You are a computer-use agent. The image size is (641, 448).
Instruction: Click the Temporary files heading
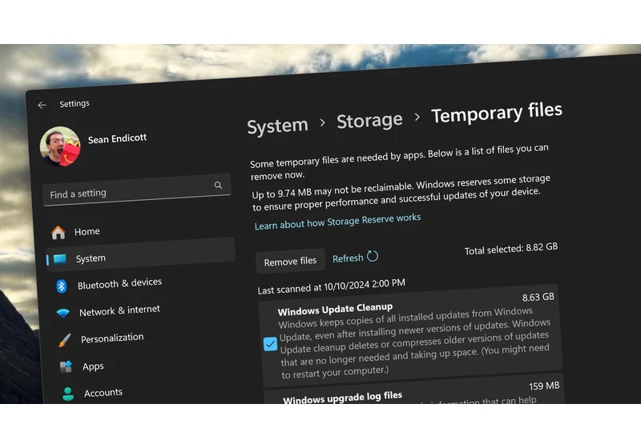[x=497, y=113]
